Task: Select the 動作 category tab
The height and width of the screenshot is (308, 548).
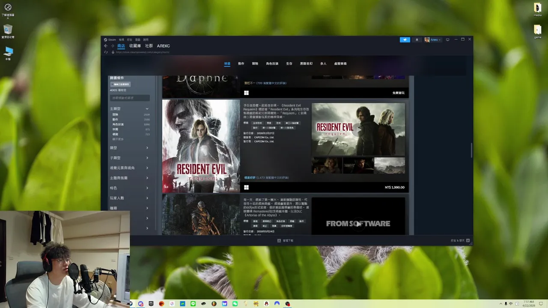Action: pos(241,63)
